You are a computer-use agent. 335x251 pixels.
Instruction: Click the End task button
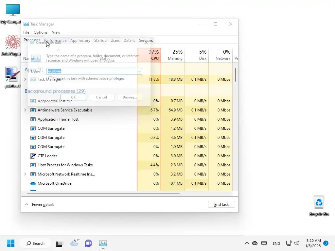pyautogui.click(x=221, y=205)
